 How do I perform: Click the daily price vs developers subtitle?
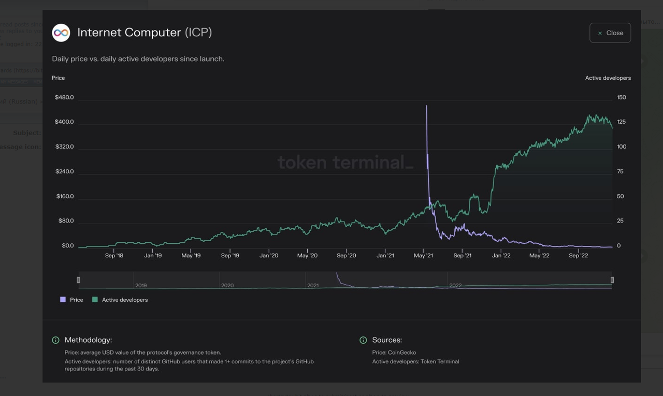coord(138,59)
